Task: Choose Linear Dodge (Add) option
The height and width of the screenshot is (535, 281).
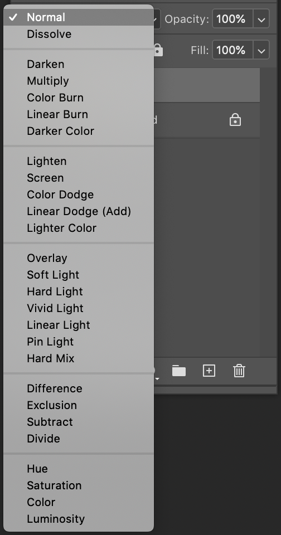Action: pos(79,211)
